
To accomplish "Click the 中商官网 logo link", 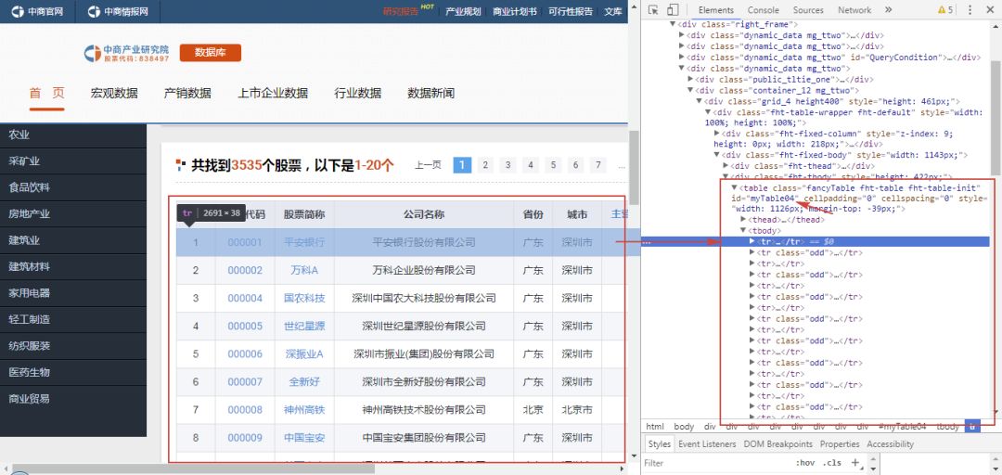I will point(38,11).
